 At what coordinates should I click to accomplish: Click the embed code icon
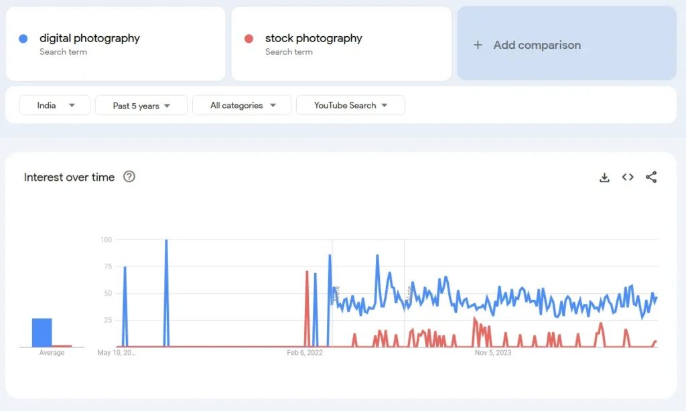(x=628, y=177)
